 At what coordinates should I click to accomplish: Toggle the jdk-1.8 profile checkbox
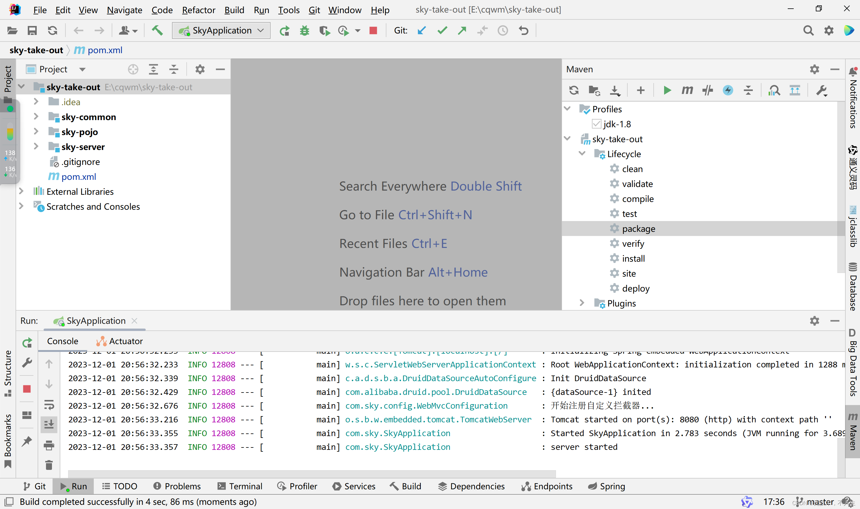point(596,124)
